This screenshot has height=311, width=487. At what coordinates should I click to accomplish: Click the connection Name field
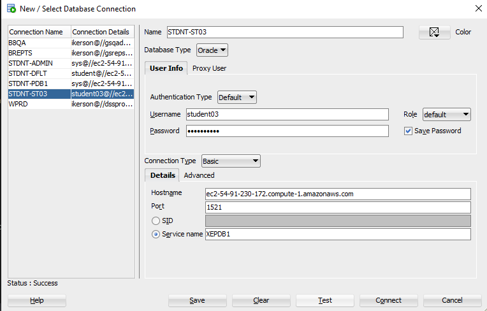285,33
